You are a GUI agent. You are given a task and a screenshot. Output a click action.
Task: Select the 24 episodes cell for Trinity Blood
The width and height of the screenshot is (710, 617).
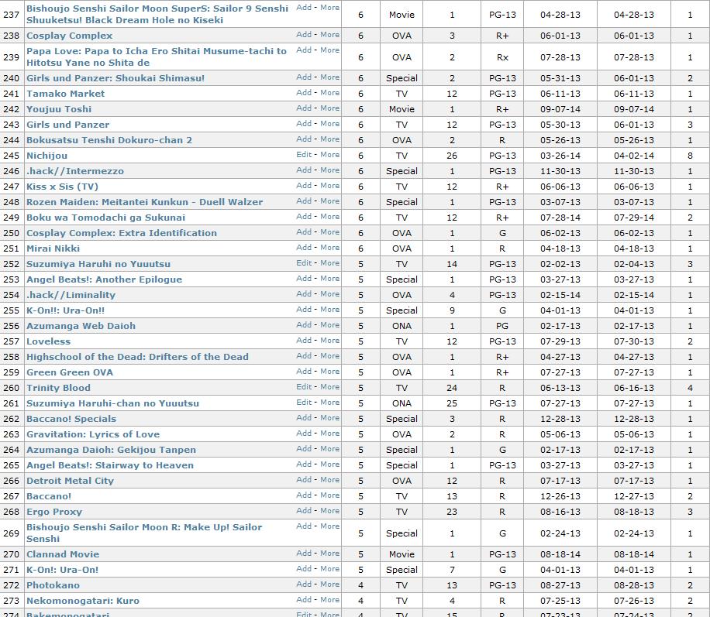pyautogui.click(x=452, y=388)
